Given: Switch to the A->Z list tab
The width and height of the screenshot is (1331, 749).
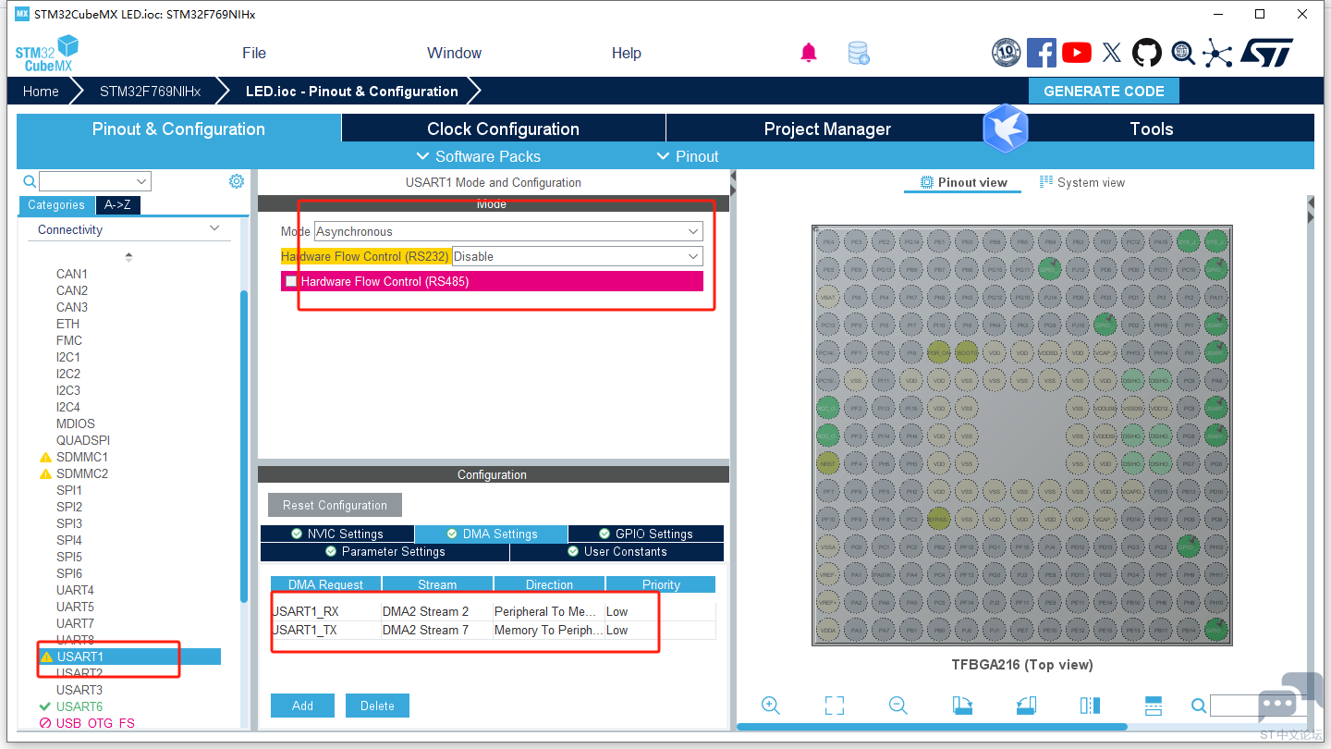Looking at the screenshot, I should tap(117, 205).
